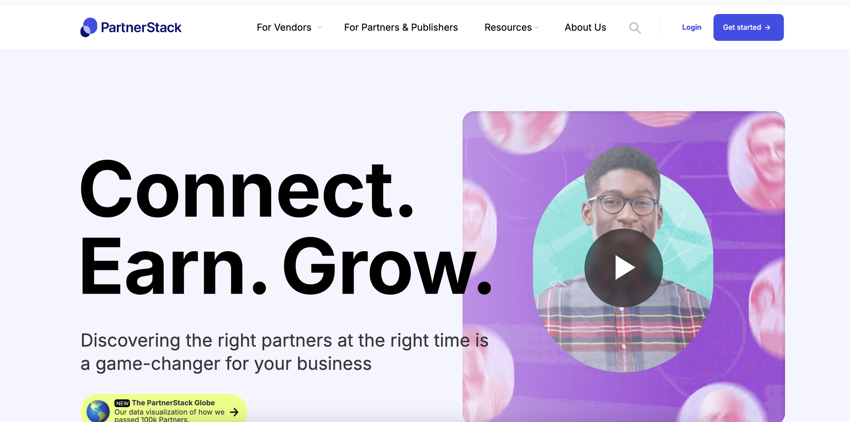
Task: Click the arrow inside Get started
Action: pos(768,28)
